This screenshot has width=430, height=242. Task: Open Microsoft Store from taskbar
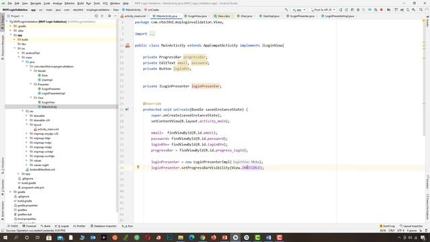pos(49,237)
